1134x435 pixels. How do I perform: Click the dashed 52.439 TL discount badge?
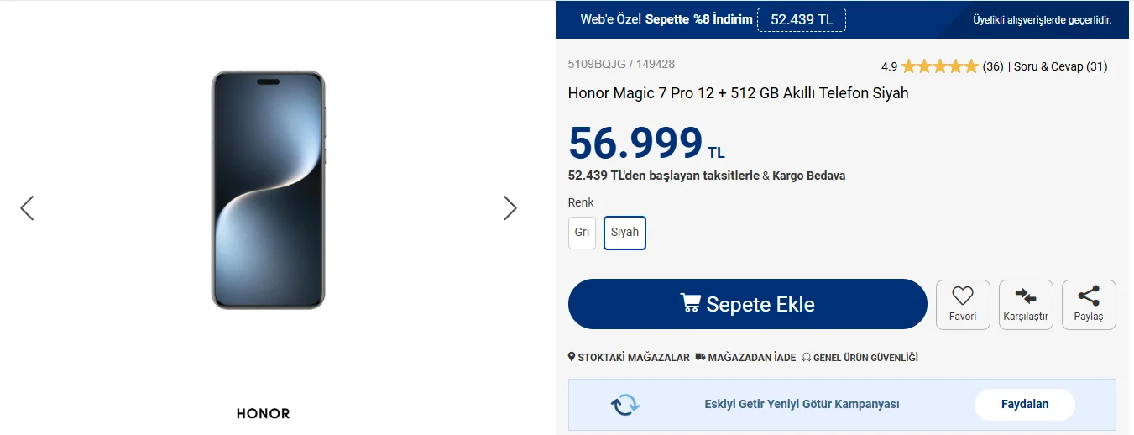point(801,19)
